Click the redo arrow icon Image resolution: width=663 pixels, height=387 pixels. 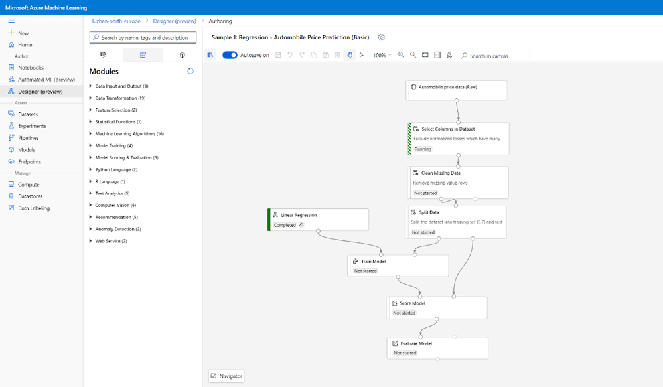[302, 55]
